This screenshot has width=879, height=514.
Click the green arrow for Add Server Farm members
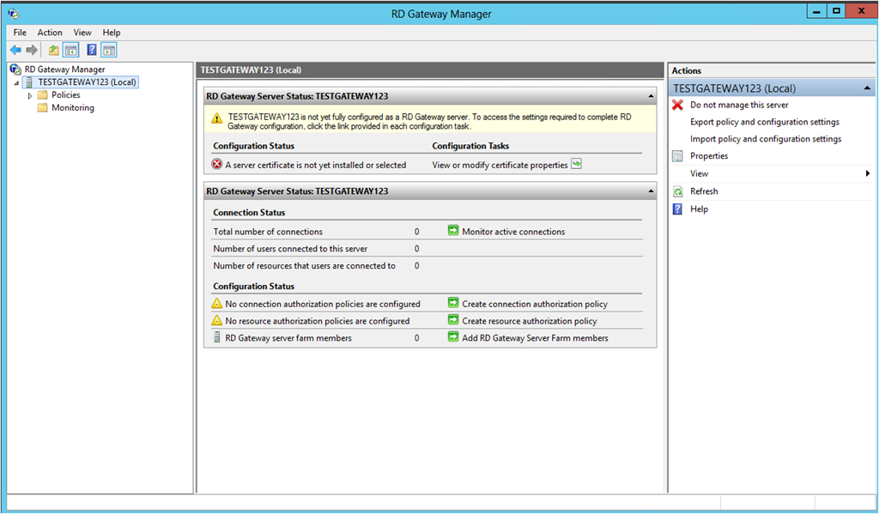[x=453, y=337]
